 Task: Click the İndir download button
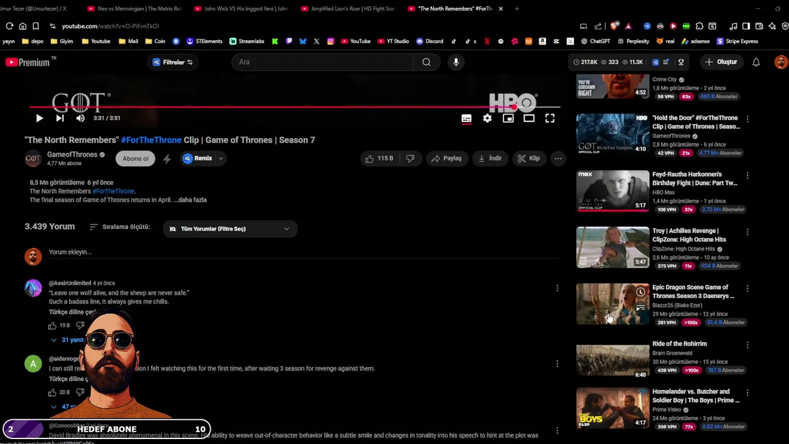click(490, 158)
